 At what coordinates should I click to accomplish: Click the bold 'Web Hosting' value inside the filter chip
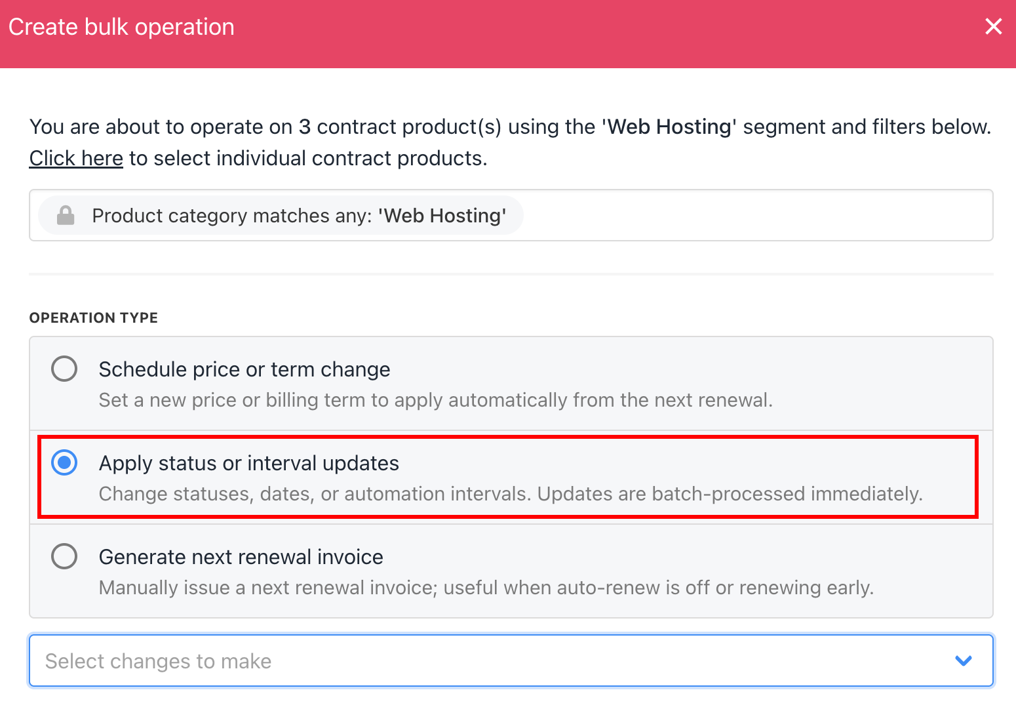point(442,216)
